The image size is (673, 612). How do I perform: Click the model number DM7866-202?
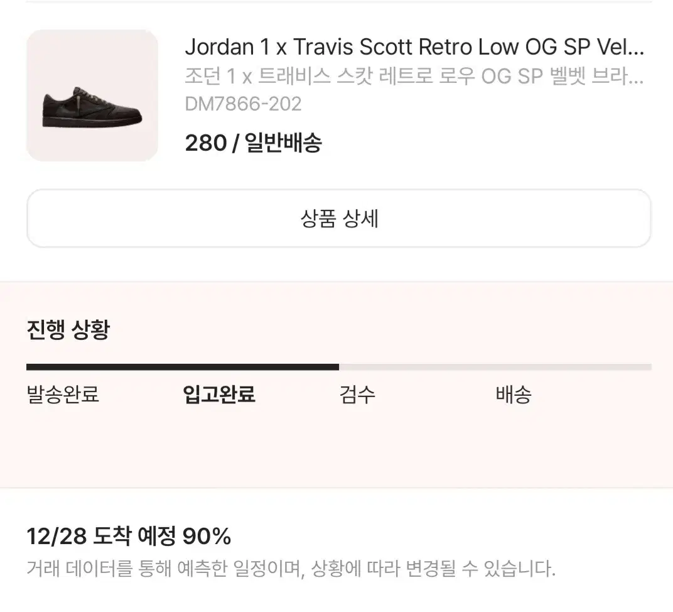(243, 104)
